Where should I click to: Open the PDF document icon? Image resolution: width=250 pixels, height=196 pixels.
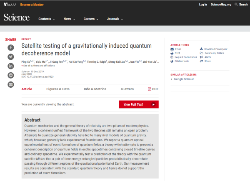(x=150, y=89)
